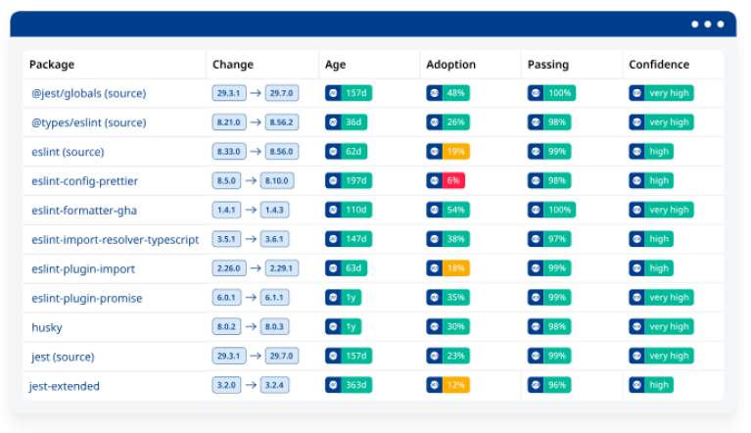The height and width of the screenshot is (433, 751).
Task: Click the 63d age badge for eslint-plugin-import
Action: tap(347, 268)
